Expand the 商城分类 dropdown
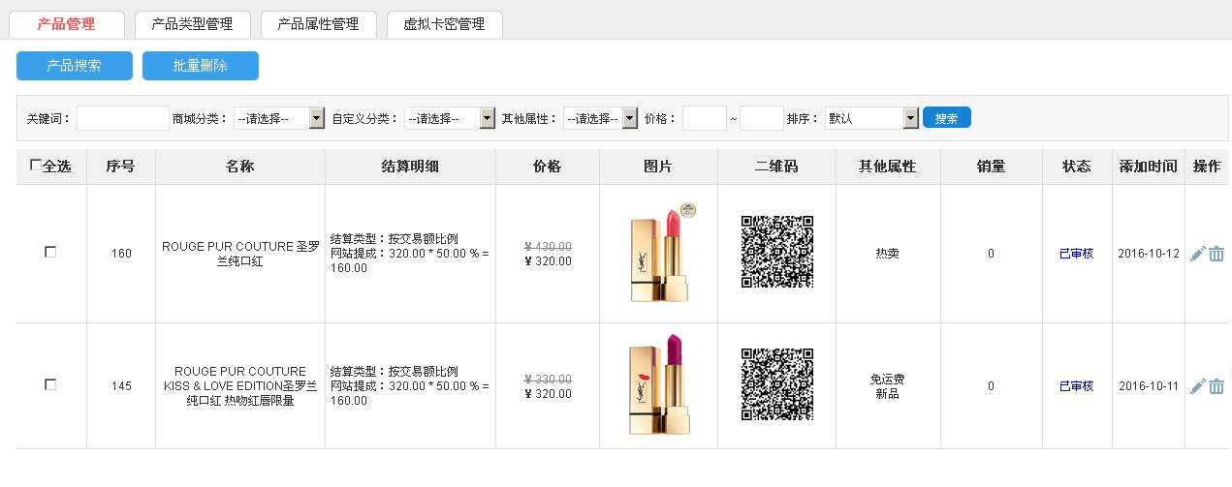 [x=278, y=118]
